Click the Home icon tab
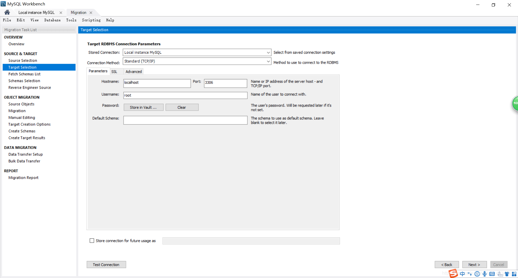Screen dimensions: 518x278 click(7, 12)
